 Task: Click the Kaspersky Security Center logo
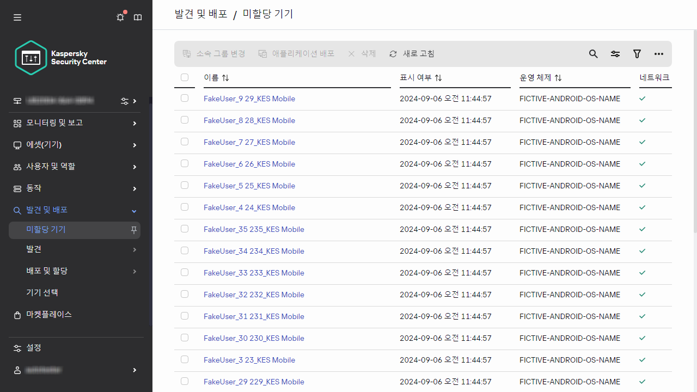click(61, 58)
